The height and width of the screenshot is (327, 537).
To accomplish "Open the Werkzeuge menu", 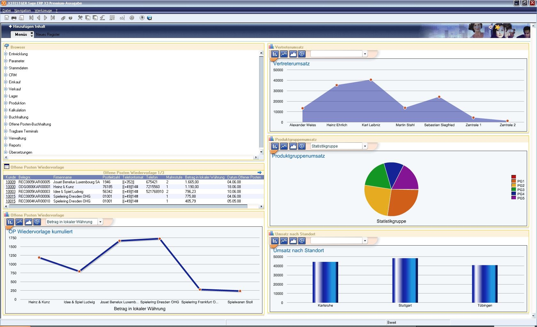I will coord(43,11).
